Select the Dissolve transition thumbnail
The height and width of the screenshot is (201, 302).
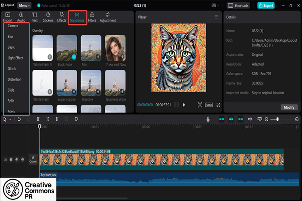tap(91, 83)
